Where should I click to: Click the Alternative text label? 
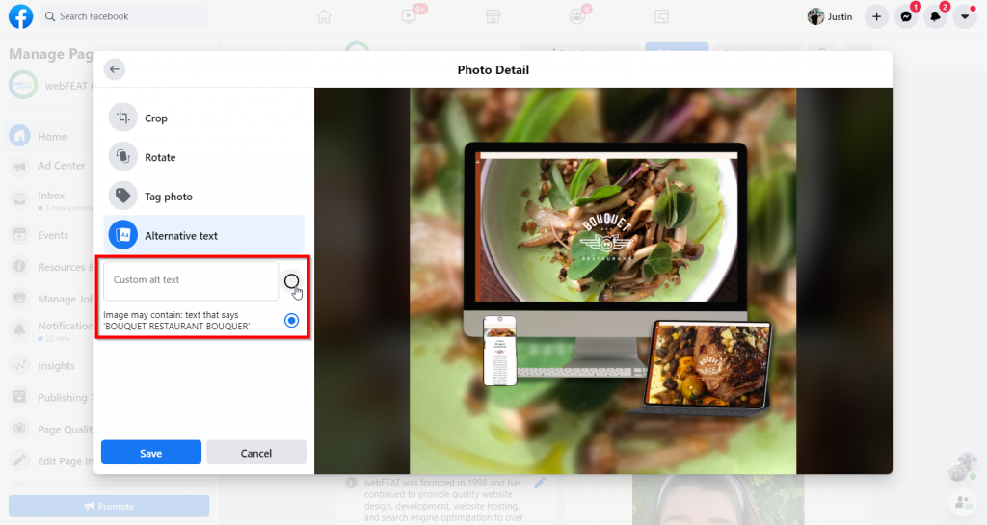point(181,236)
